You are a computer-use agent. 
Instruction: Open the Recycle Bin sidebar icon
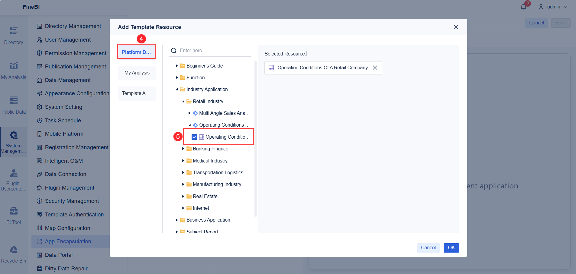click(14, 249)
